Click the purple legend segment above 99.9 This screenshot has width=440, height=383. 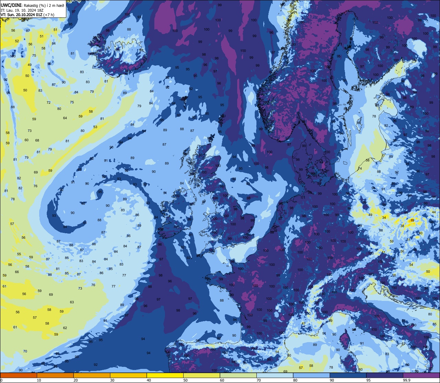pos(421,375)
